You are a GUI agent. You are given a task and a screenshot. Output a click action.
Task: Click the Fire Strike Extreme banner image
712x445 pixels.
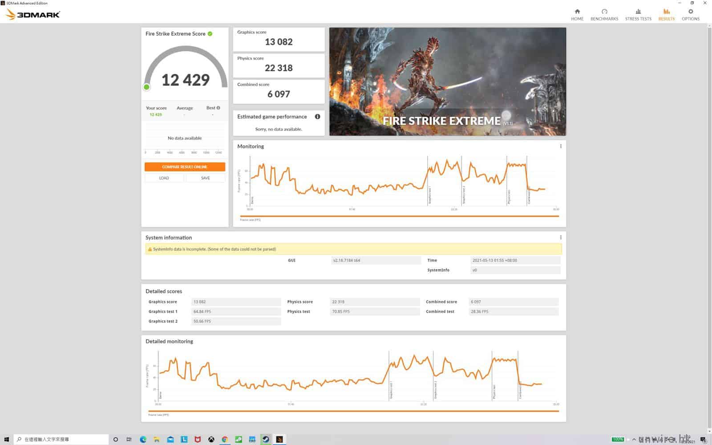tap(447, 81)
